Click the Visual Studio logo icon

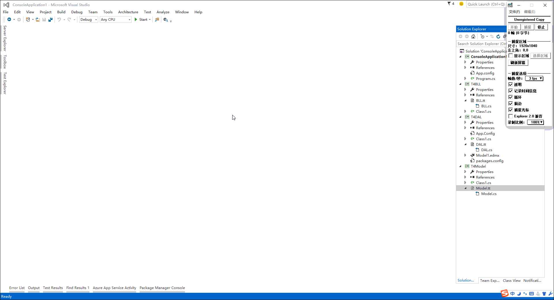tap(6, 5)
